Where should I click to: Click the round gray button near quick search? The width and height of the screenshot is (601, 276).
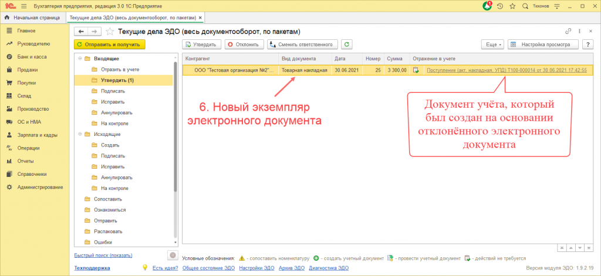pos(173,255)
